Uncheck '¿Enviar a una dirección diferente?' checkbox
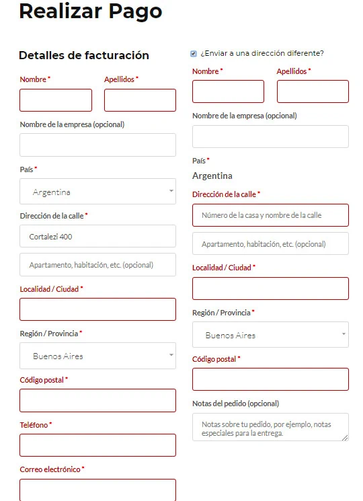Viewport: 363px width, 501px height. coord(194,54)
